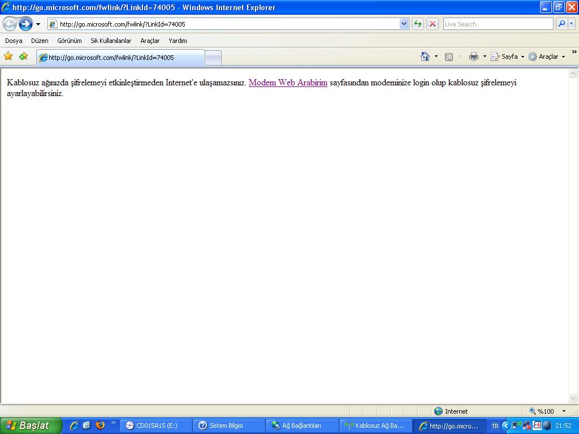Switch to Sistem Bilgisi taskbar window
This screenshot has height=434, width=579.
coord(230,426)
